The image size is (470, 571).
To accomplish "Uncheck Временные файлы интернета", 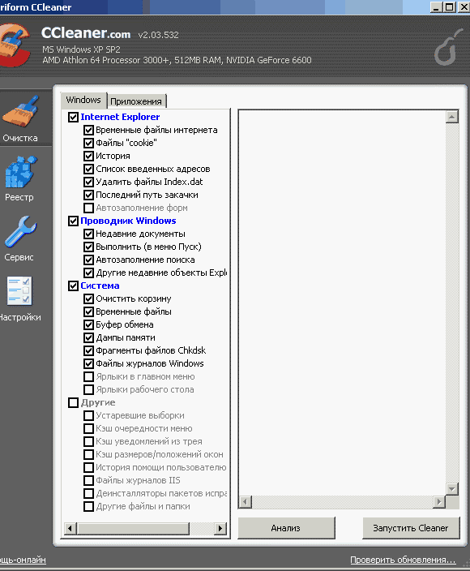I will pyautogui.click(x=88, y=130).
